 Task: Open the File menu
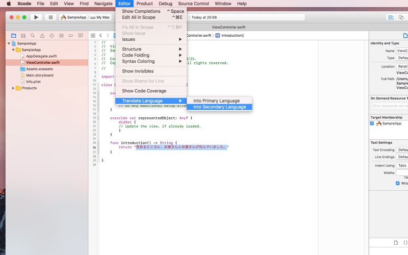(x=40, y=4)
